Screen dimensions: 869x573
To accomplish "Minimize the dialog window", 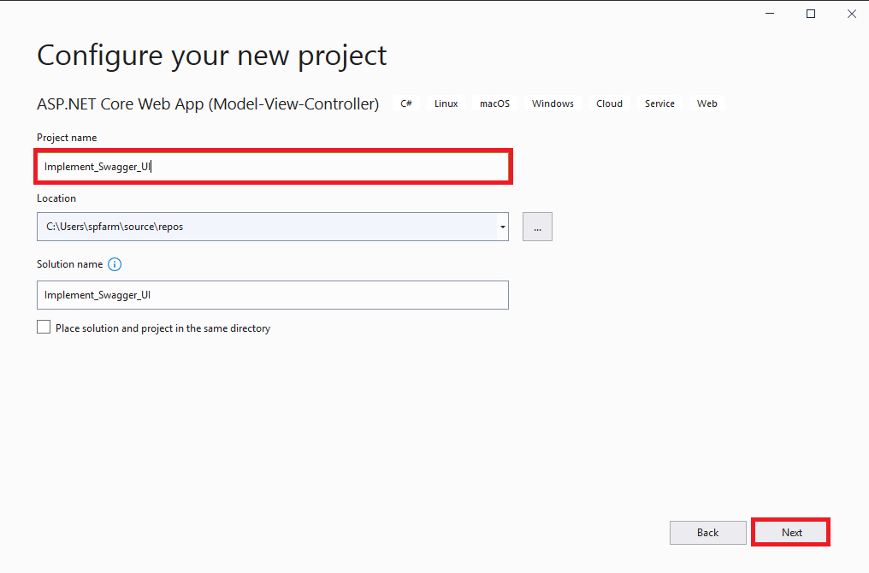I will pos(770,14).
